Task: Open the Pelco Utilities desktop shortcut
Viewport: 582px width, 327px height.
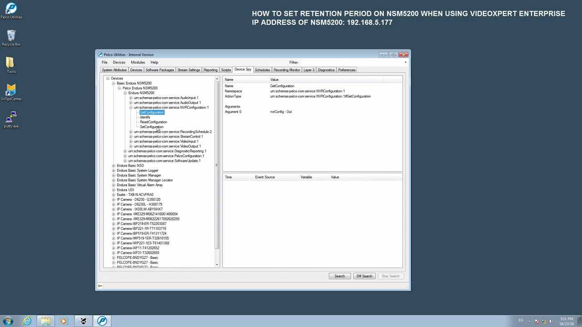Action: pyautogui.click(x=11, y=11)
